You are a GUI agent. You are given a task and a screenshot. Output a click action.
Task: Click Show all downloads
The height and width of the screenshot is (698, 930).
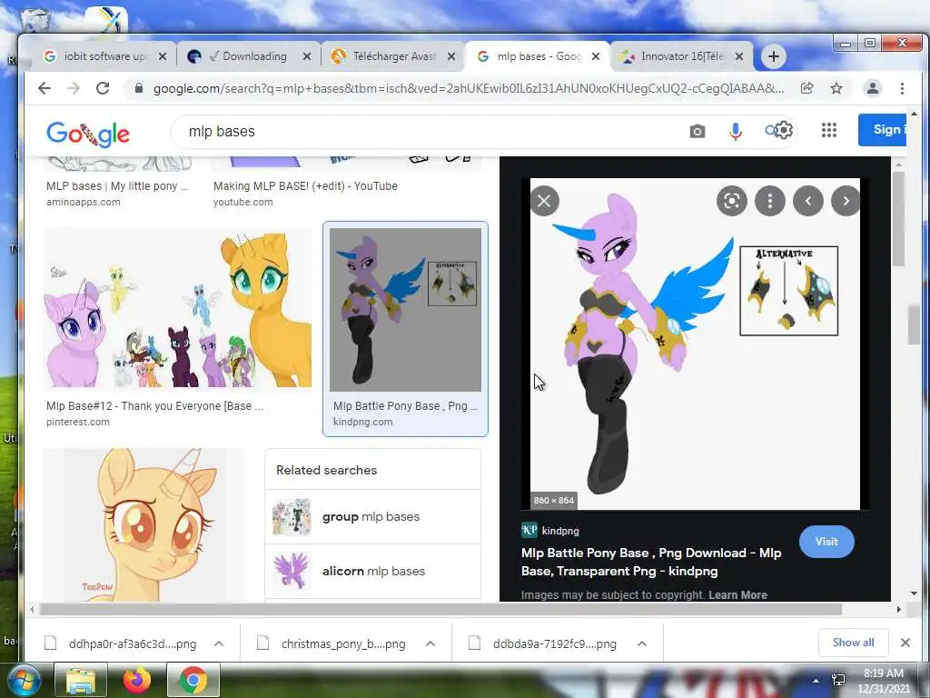(853, 643)
